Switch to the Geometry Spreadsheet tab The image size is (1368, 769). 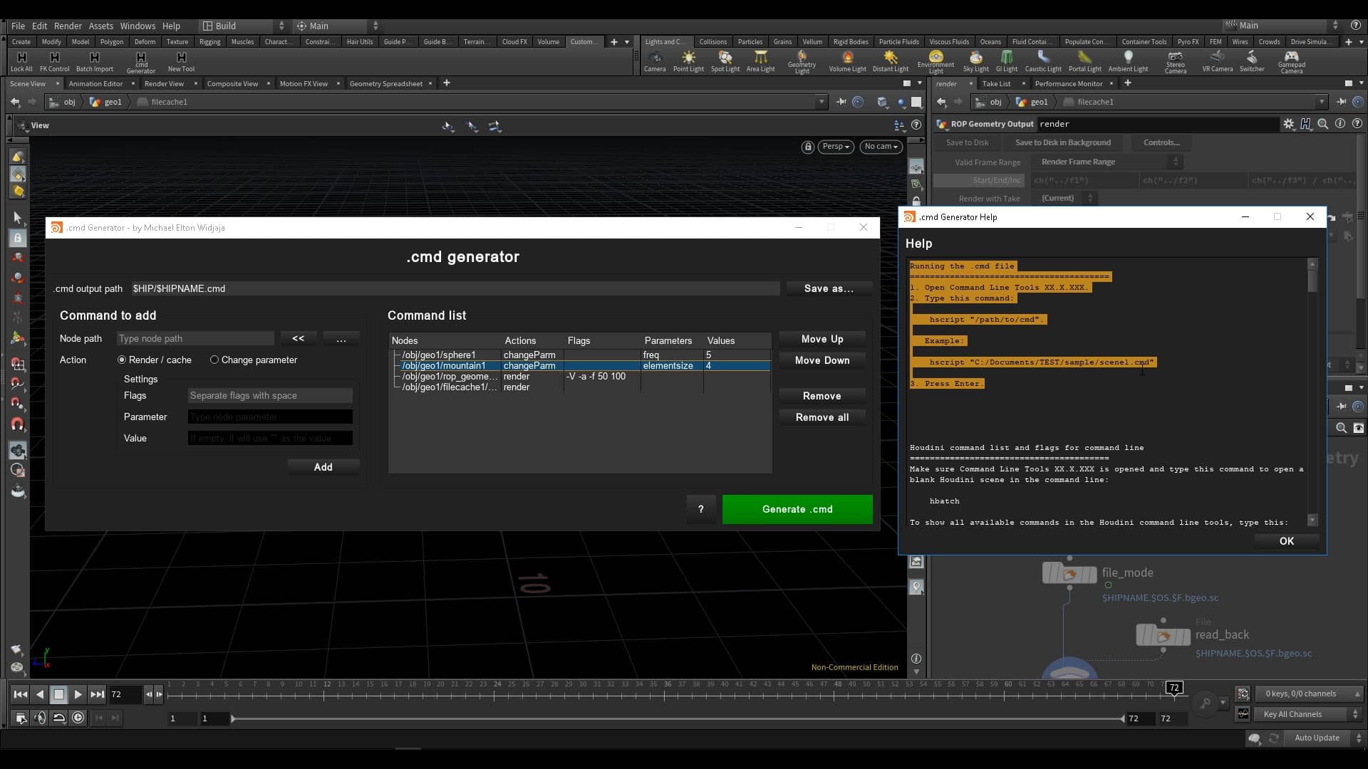[387, 83]
